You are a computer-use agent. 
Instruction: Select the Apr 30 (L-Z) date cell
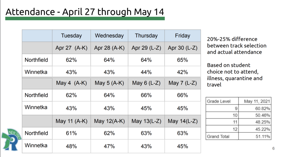click(182, 48)
